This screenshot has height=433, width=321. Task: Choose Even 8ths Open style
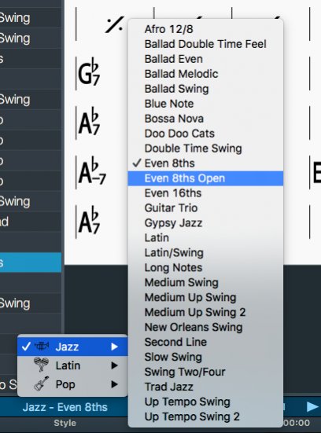point(205,178)
